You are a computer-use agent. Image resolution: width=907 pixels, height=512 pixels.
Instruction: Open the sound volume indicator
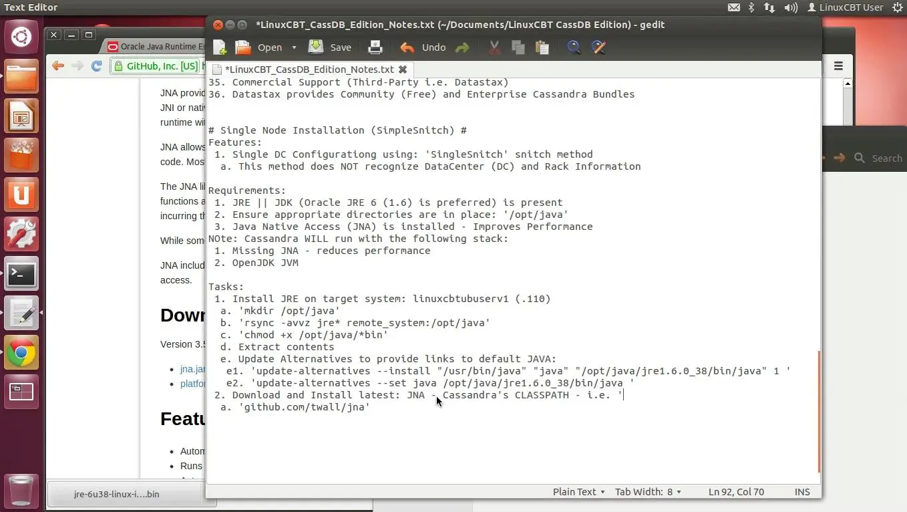[x=791, y=7]
